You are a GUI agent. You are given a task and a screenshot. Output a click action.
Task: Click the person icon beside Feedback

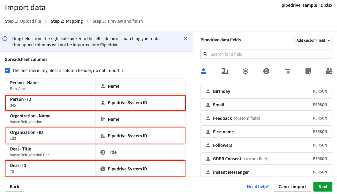[x=208, y=118]
